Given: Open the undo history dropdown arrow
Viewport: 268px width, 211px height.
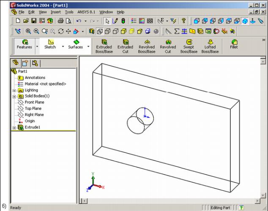Looking at the screenshot, I should [85, 21].
